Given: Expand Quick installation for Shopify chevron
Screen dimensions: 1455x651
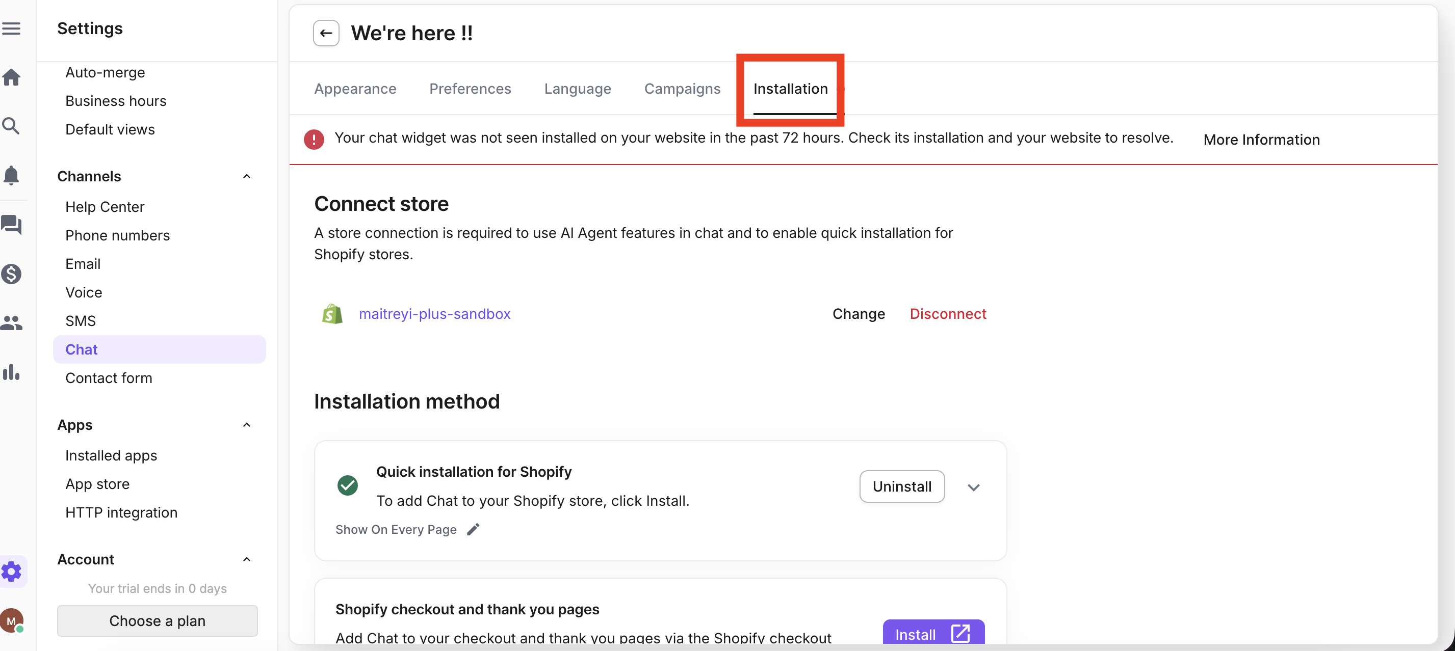Looking at the screenshot, I should click(973, 487).
